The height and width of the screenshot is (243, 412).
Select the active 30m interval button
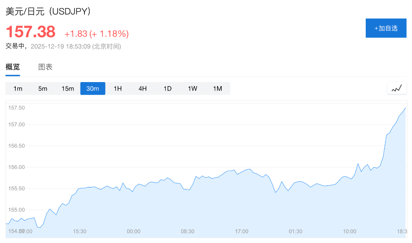pyautogui.click(x=93, y=89)
